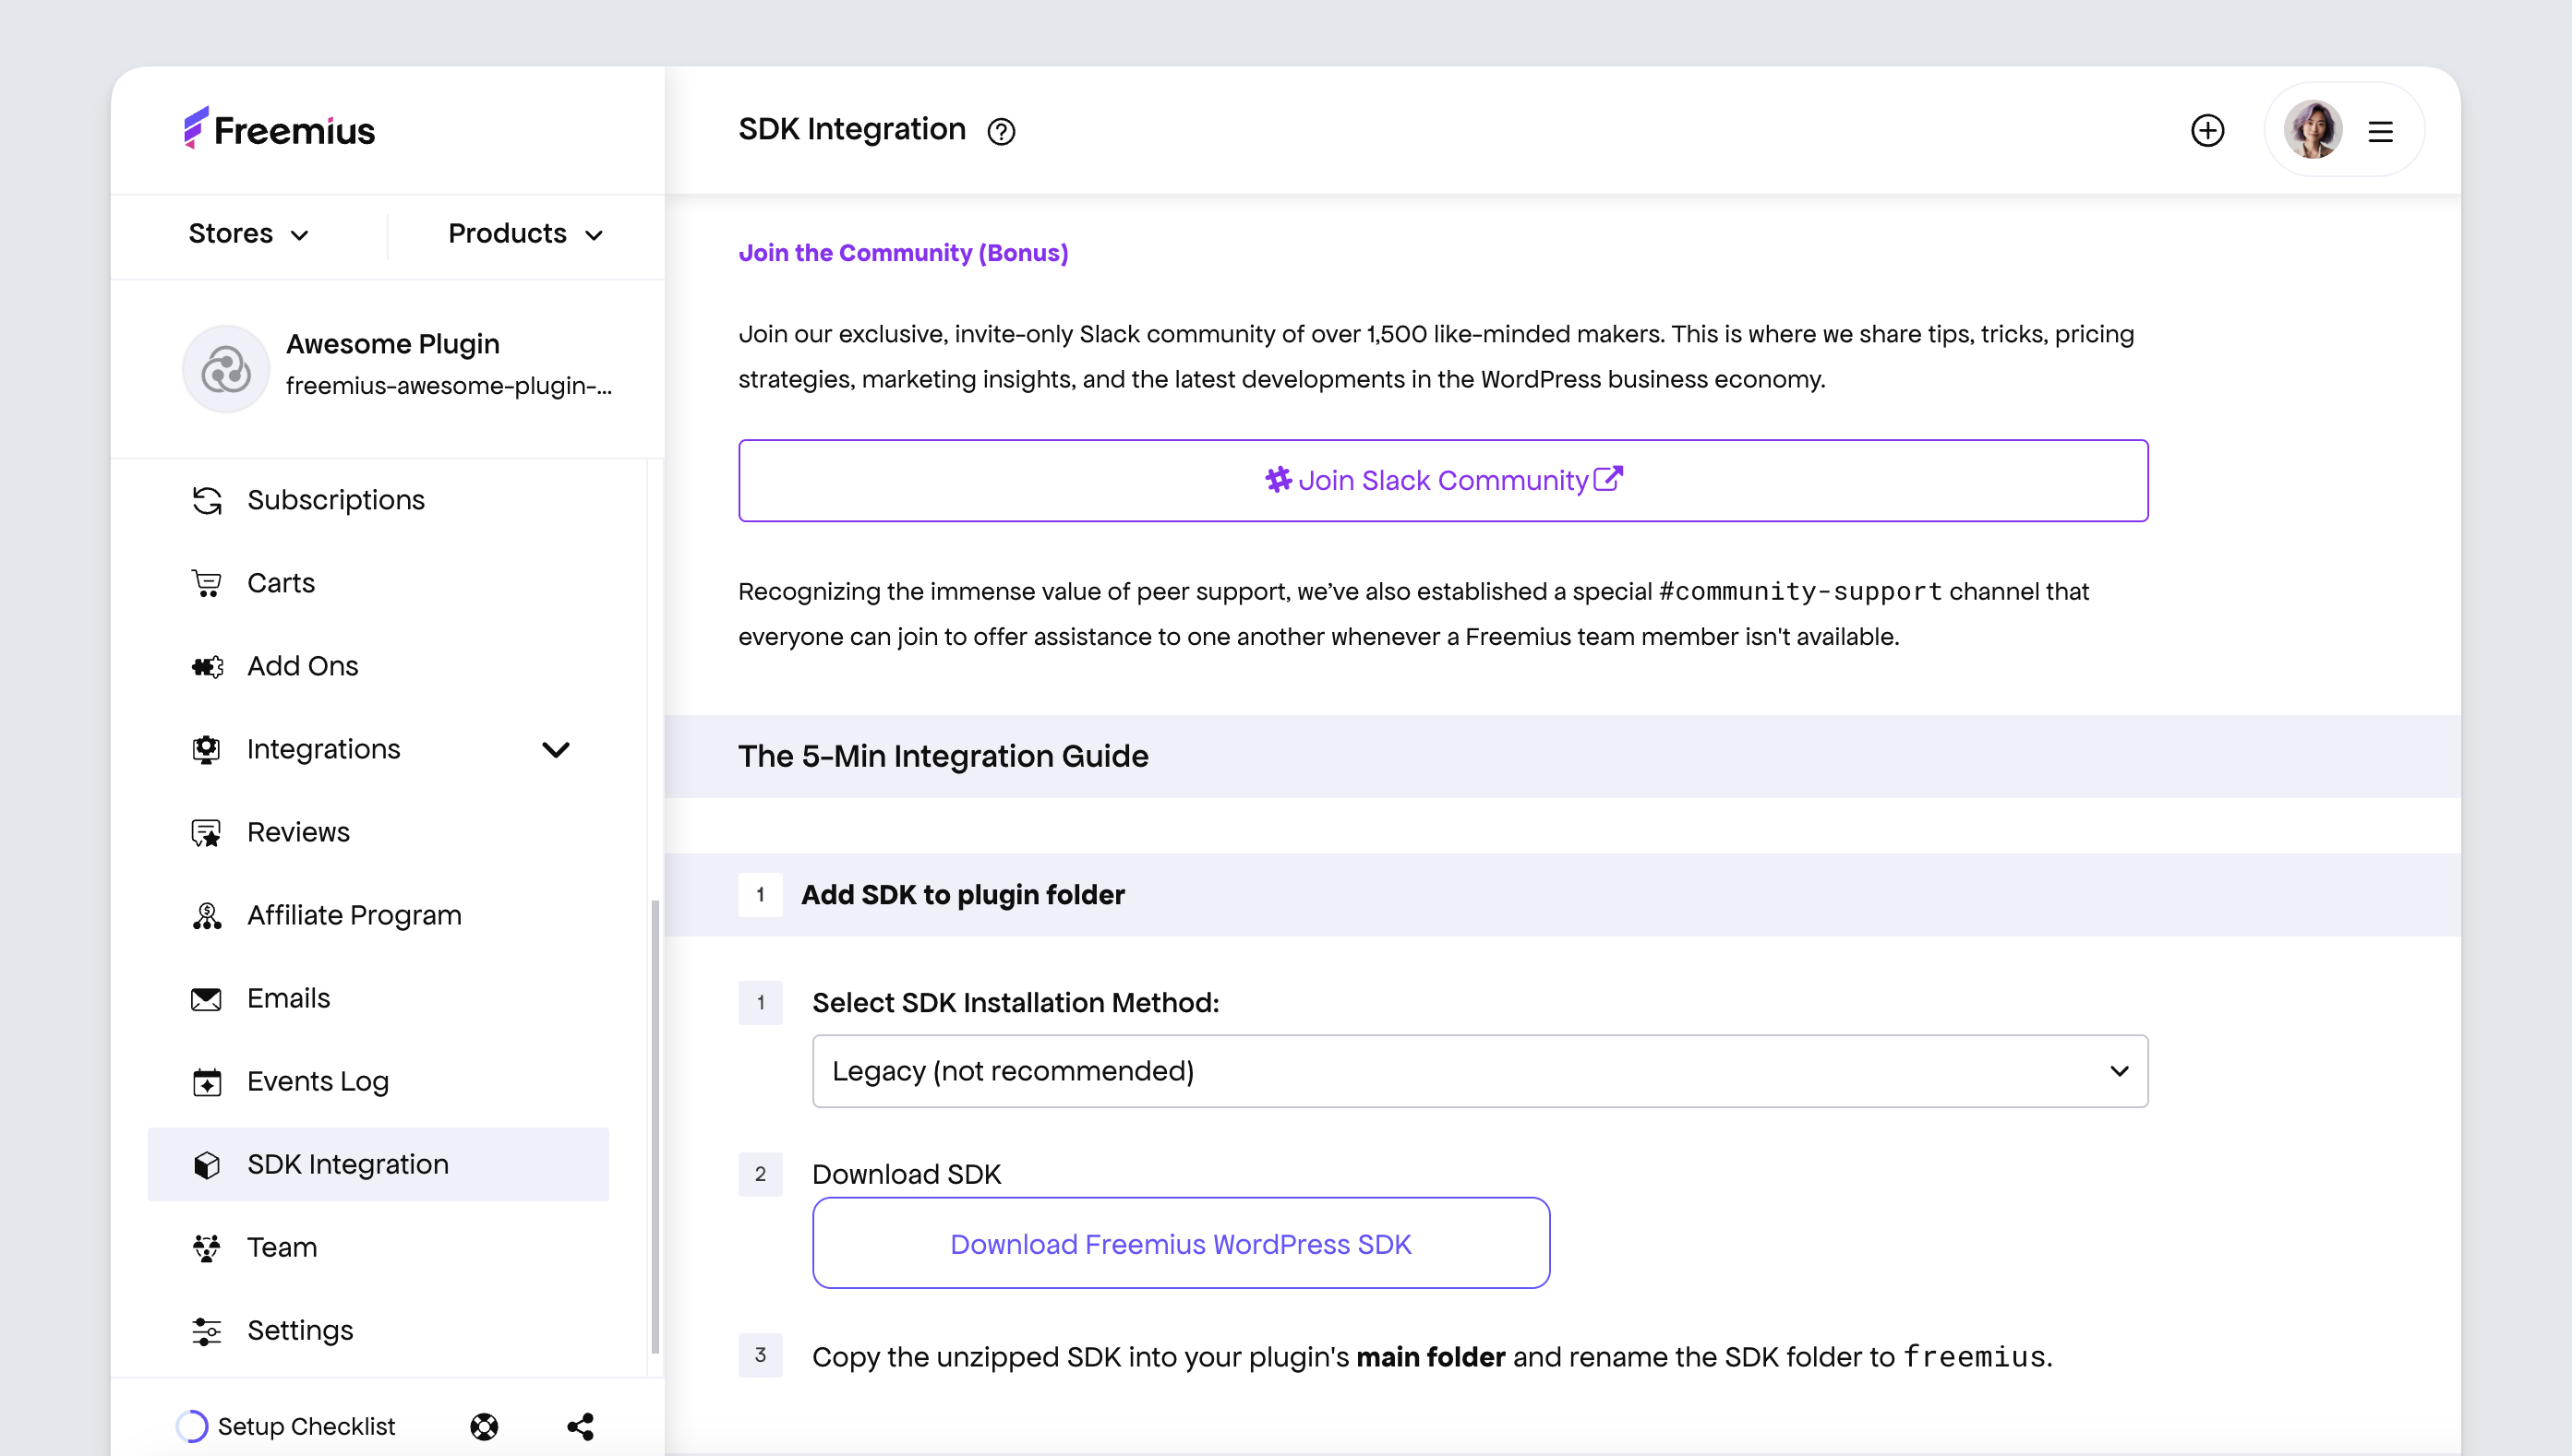This screenshot has width=2572, height=1456.
Task: Click the Select SDK Installation Method label
Action: click(1015, 1003)
